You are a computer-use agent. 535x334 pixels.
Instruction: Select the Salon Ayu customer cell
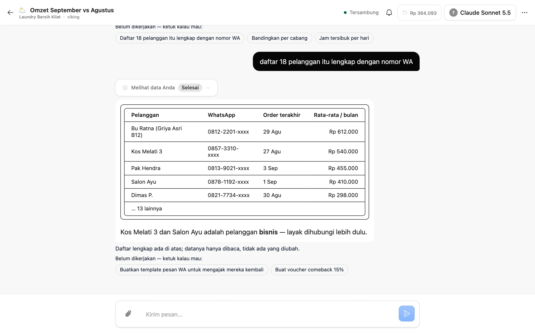click(x=162, y=182)
